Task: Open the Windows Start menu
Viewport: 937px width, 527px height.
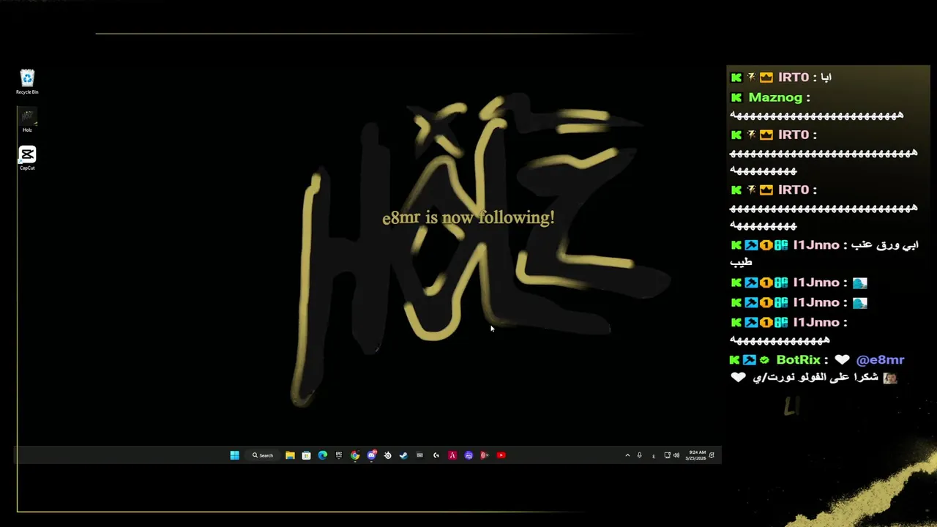Action: pyautogui.click(x=234, y=455)
